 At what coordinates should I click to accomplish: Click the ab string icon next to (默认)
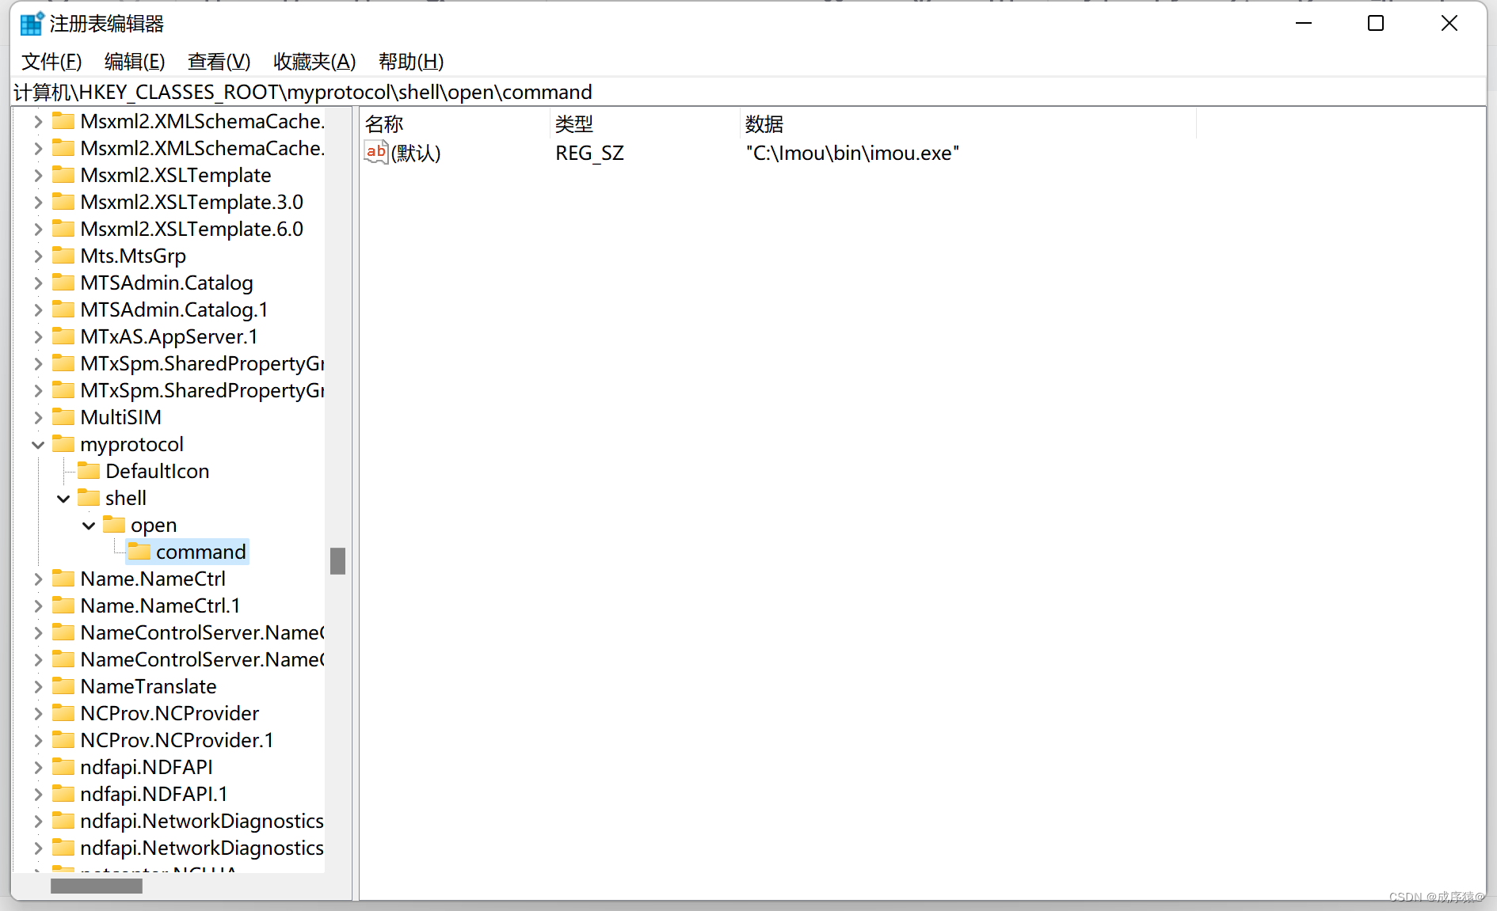point(375,152)
